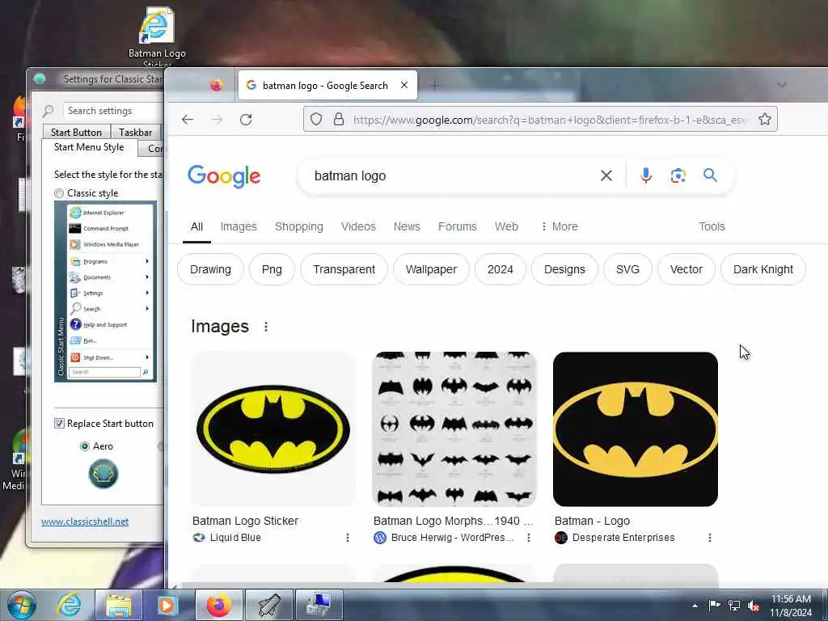Viewport: 828px width, 621px height.
Task: Switch to Videos search tab
Action: 358,226
